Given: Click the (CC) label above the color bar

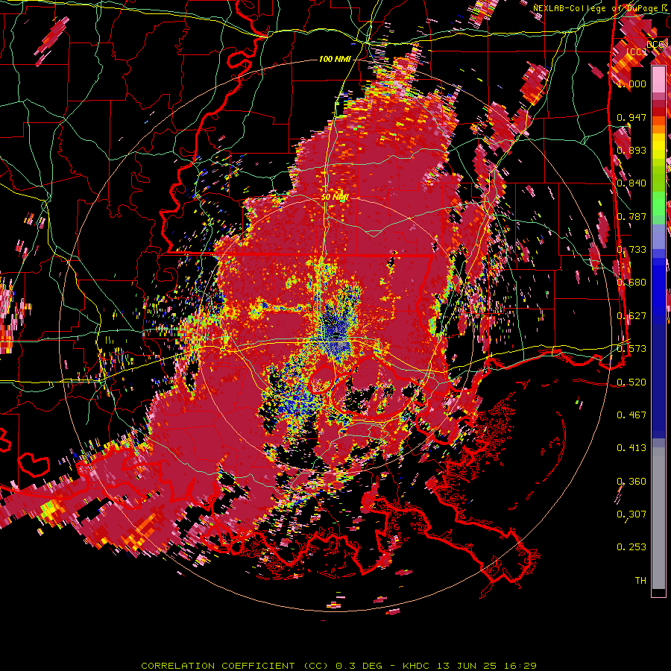Looking at the screenshot, I should pyautogui.click(x=637, y=51).
